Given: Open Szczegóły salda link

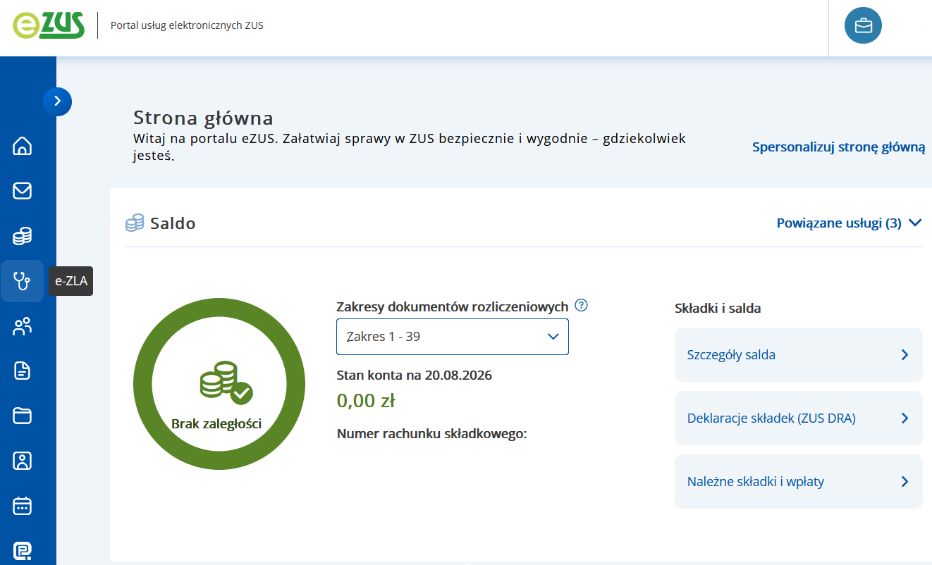Looking at the screenshot, I should (x=798, y=355).
